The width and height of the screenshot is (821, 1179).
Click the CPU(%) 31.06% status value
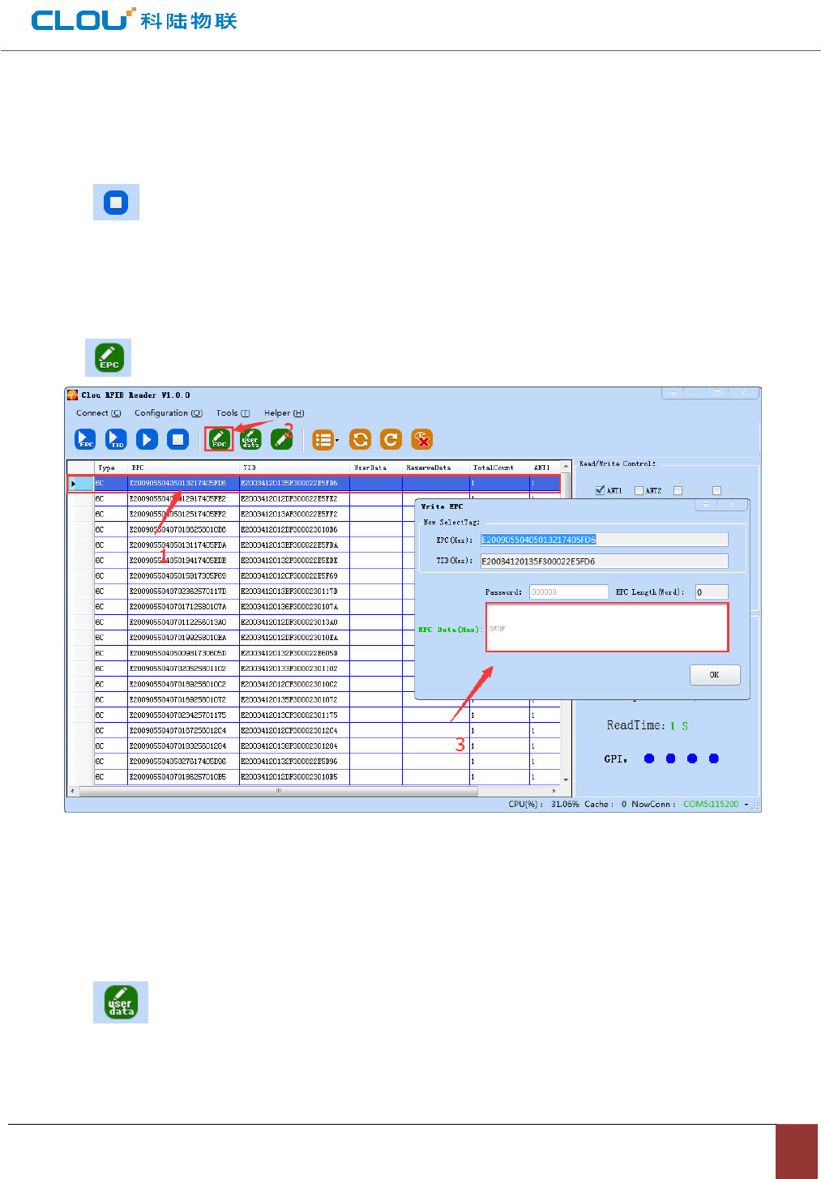565,805
